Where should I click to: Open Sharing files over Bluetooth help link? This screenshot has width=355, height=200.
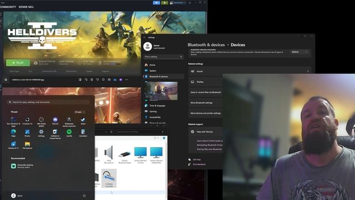210,149
